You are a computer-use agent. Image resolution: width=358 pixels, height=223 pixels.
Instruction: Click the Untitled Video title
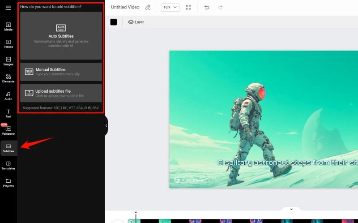125,7
